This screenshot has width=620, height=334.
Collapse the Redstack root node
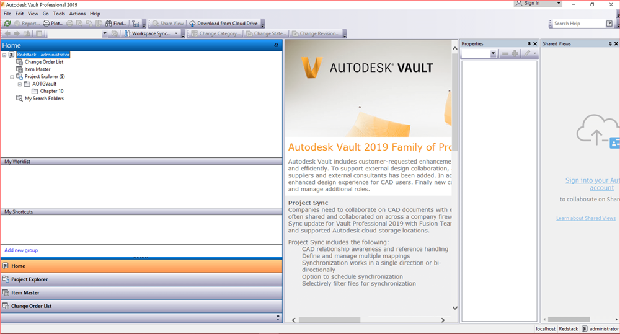click(x=4, y=55)
